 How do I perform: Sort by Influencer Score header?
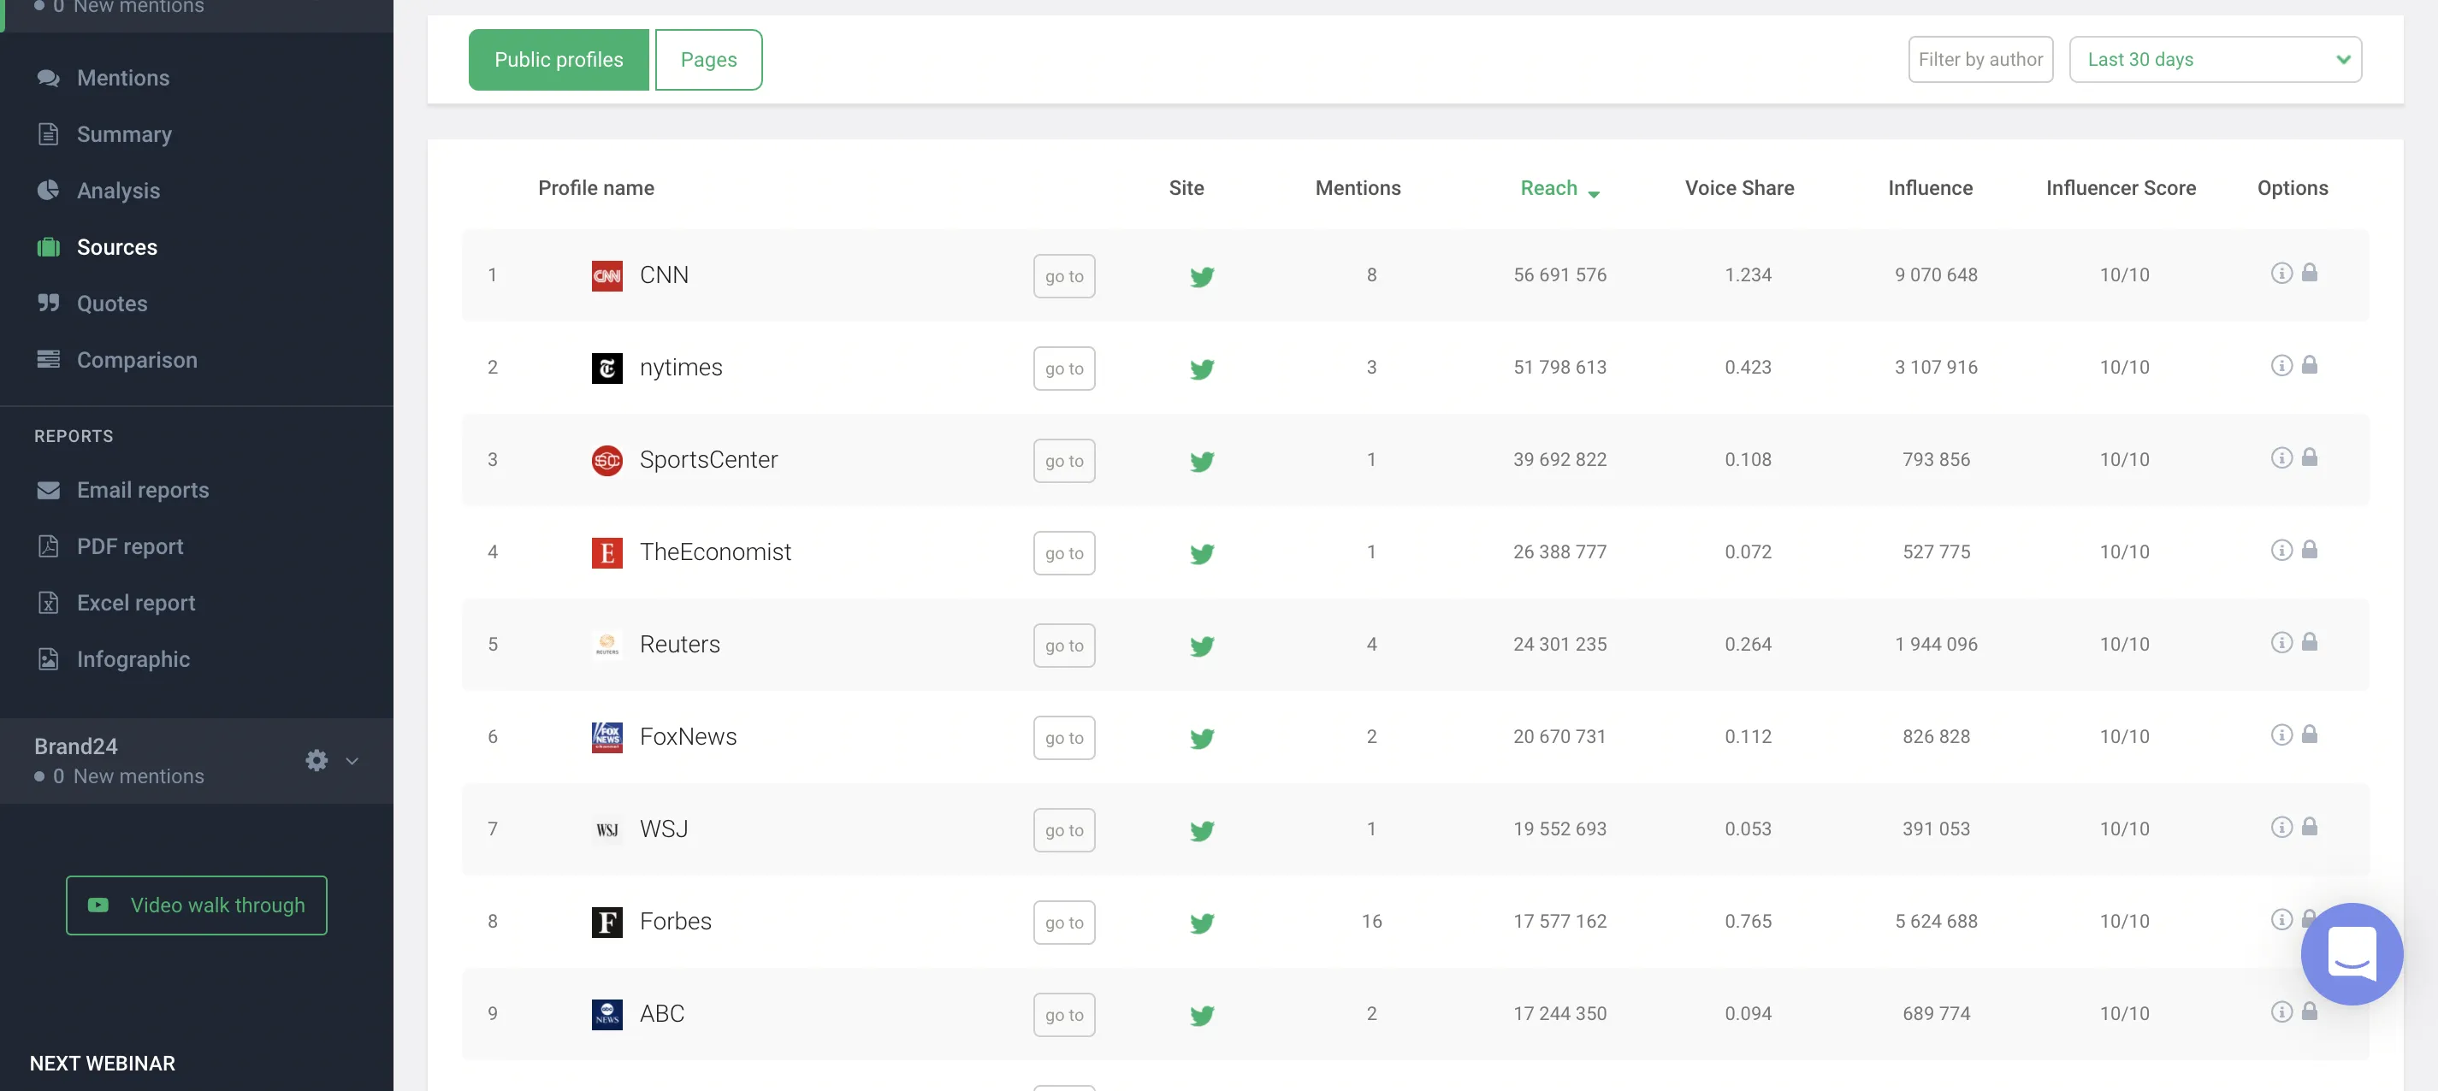coord(2120,188)
